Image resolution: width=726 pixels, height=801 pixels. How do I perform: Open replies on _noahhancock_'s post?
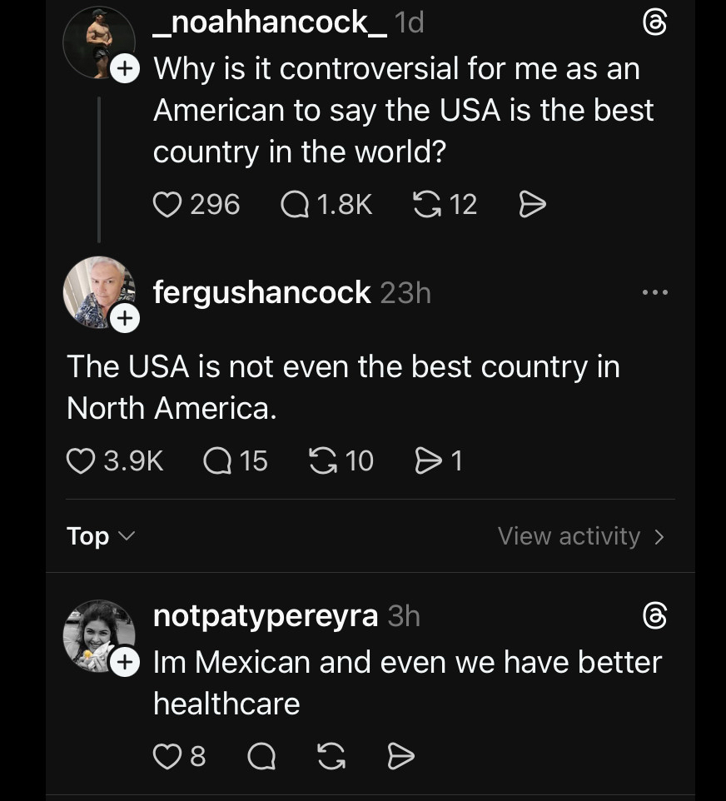tap(295, 204)
